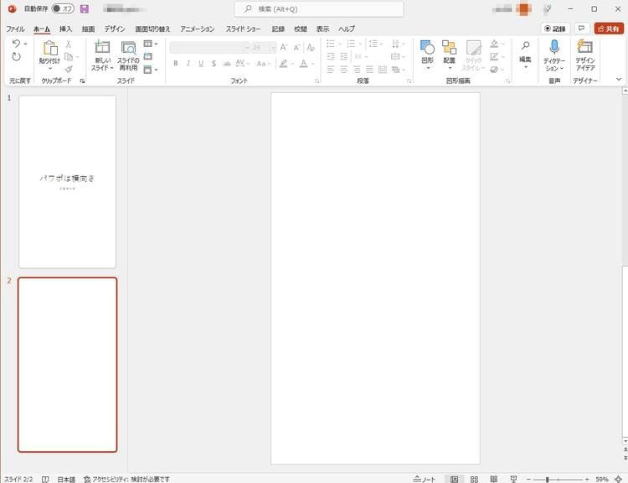The width and height of the screenshot is (628, 483).
Task: Click the zoom out minus button
Action: 528,479
